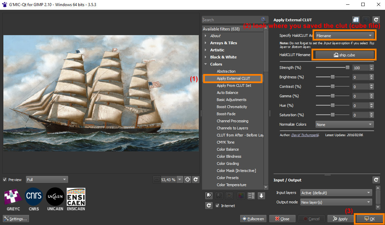Click the rename fave icon
This screenshot has height=225, width=385.
(x=229, y=195)
